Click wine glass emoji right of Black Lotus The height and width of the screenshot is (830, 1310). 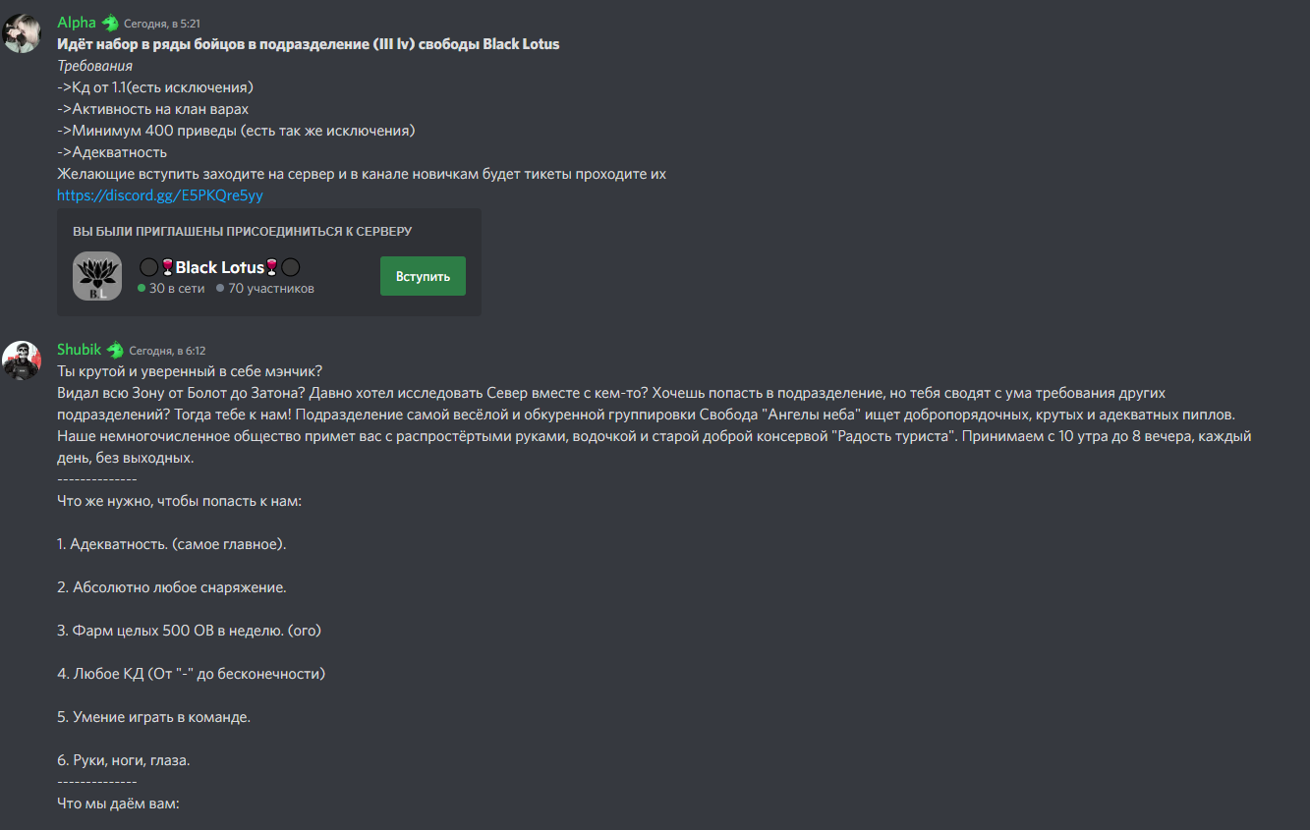pos(272,267)
